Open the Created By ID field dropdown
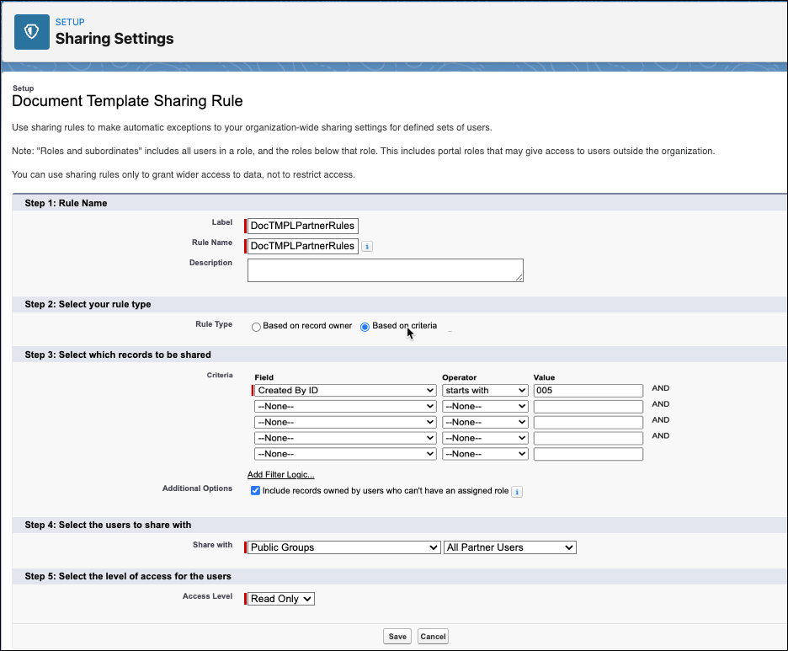Screen dimensions: 788x651 345,391
